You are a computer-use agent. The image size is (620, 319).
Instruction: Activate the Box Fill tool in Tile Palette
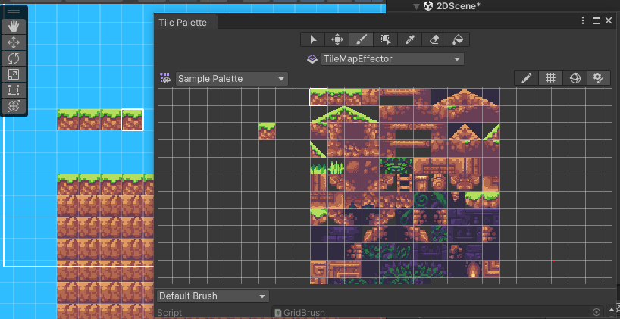[385, 39]
